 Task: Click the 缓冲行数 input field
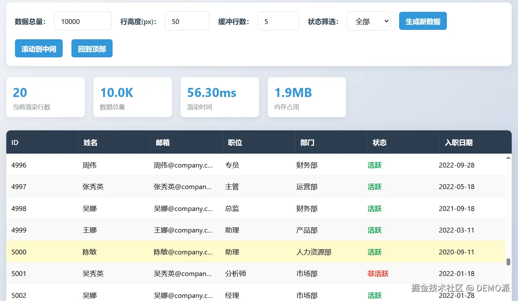coord(278,21)
